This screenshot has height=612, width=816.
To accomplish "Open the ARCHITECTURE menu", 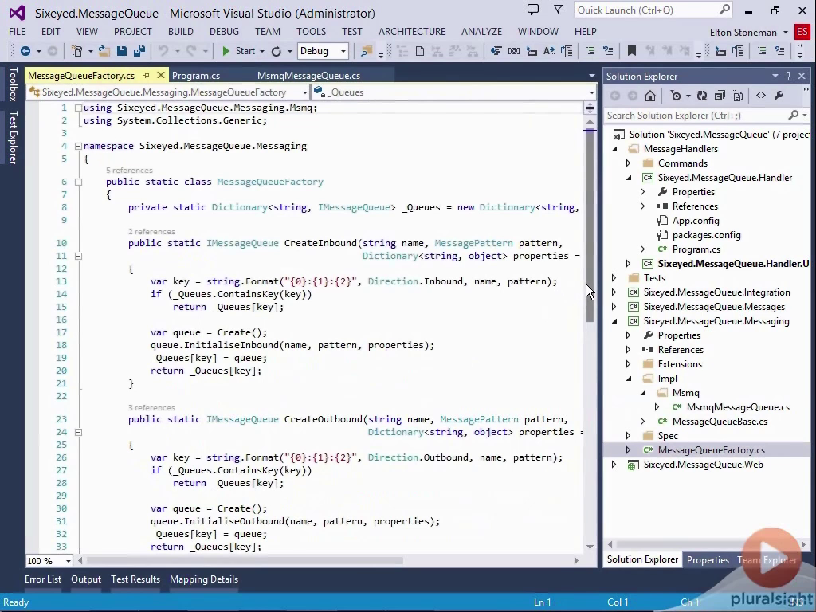I will (x=412, y=32).
